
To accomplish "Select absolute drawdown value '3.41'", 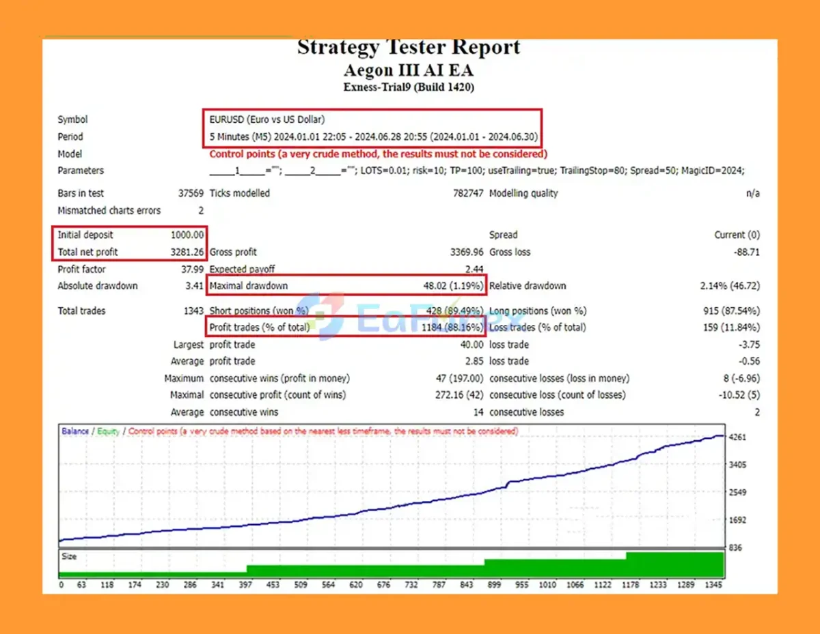I will coord(195,286).
